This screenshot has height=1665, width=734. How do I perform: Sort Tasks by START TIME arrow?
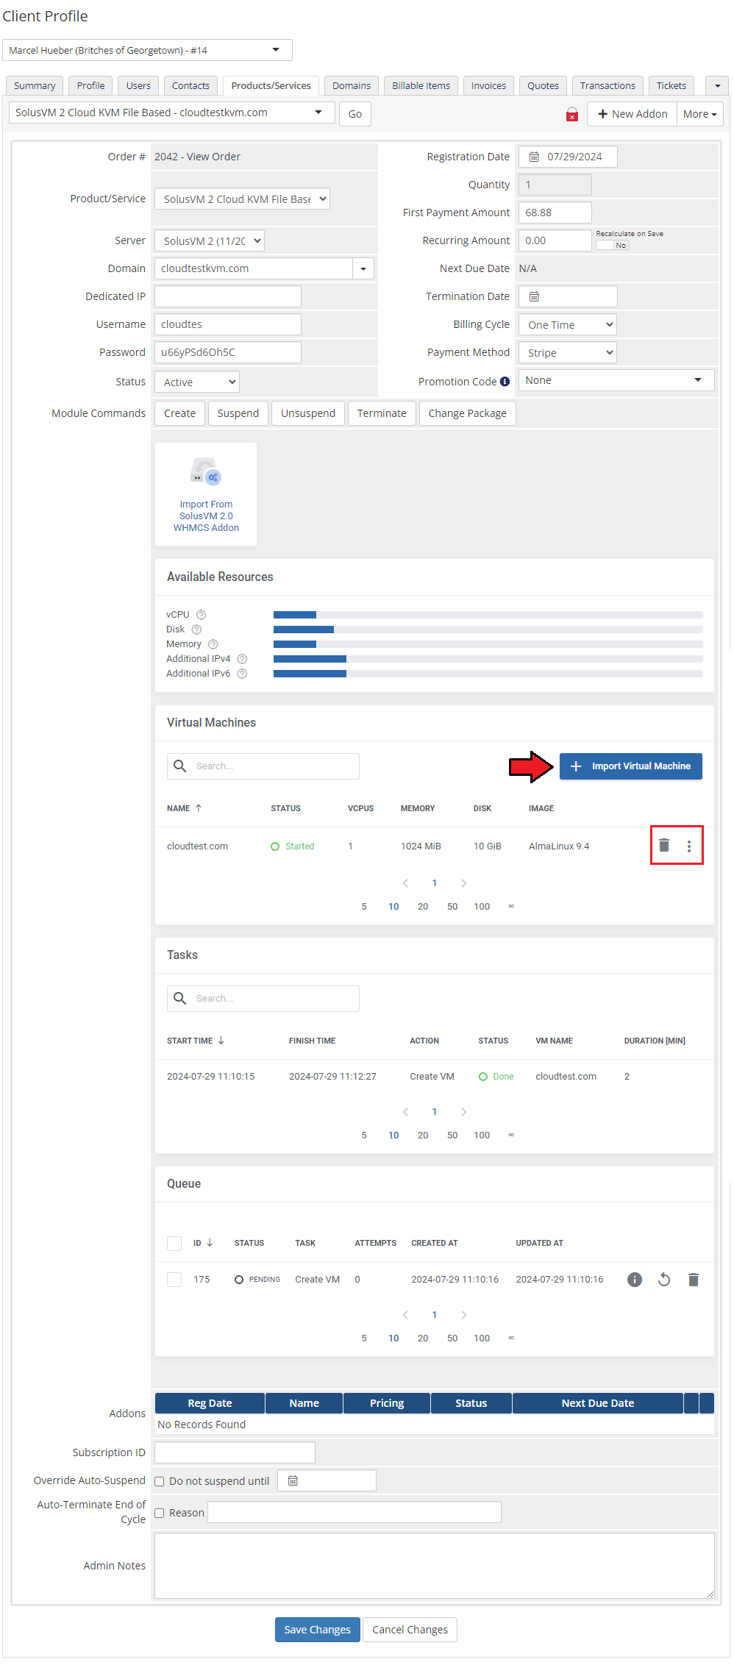(x=221, y=1041)
